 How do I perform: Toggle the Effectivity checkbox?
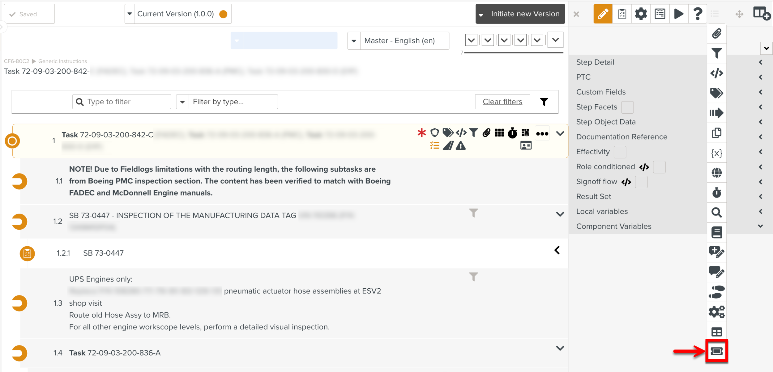click(x=620, y=152)
